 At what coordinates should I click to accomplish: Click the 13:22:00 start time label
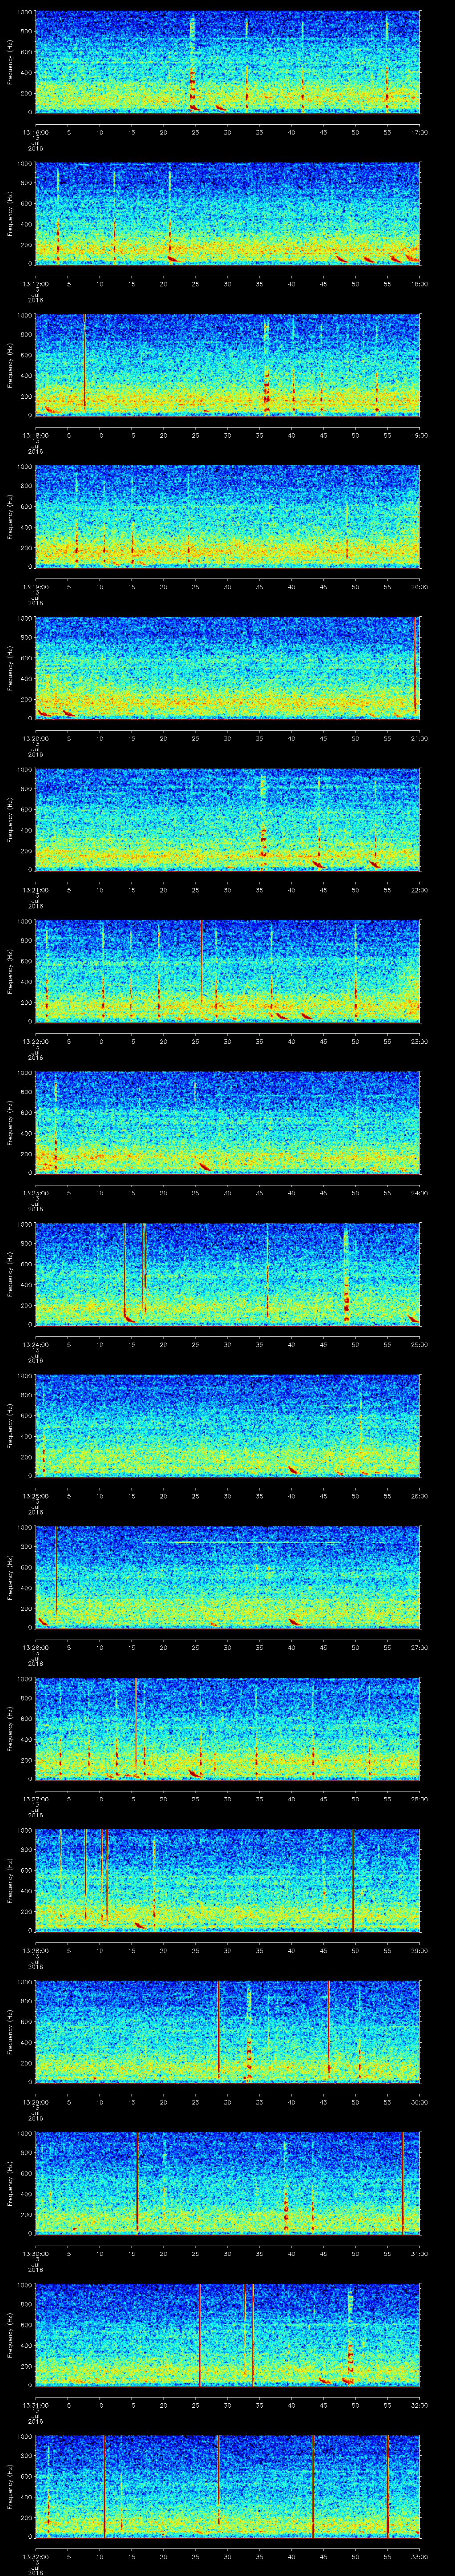point(35,1041)
